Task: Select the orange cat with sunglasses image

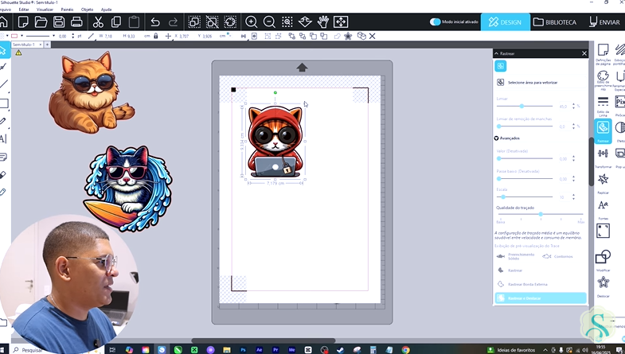Action: click(92, 92)
